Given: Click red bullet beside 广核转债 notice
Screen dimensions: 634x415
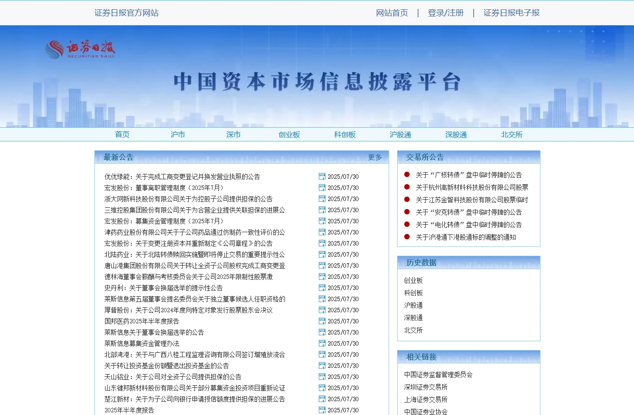Looking at the screenshot, I should coord(407,174).
